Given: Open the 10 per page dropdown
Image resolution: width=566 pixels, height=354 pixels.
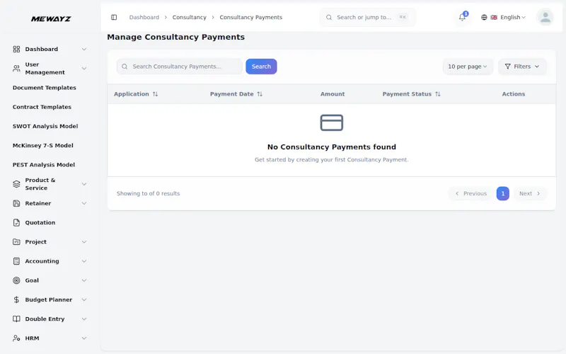Looking at the screenshot, I should click(468, 67).
